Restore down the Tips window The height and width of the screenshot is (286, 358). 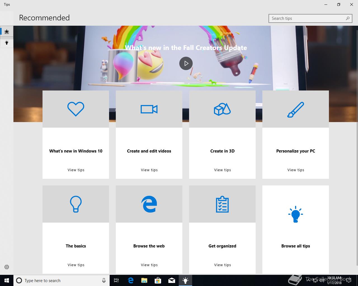(338, 4)
